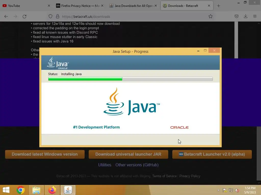The image size is (261, 195).
Task: Open a new browser tab
Action: pyautogui.click(x=218, y=6)
